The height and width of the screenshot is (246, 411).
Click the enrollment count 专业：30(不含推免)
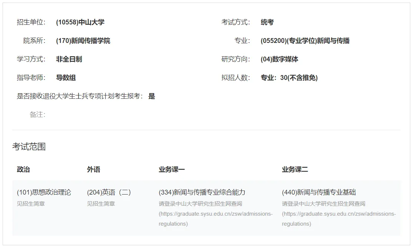point(289,78)
